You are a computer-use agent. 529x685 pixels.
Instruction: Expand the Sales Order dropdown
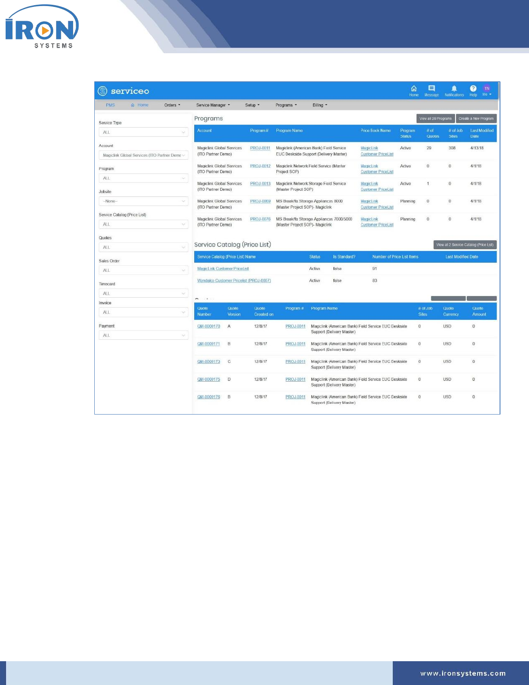pyautogui.click(x=144, y=270)
